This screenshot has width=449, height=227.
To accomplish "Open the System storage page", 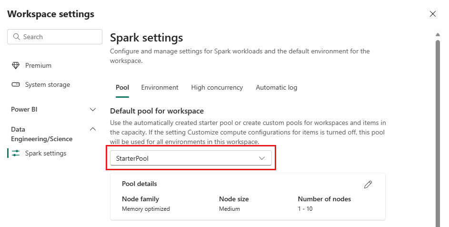I will [48, 85].
